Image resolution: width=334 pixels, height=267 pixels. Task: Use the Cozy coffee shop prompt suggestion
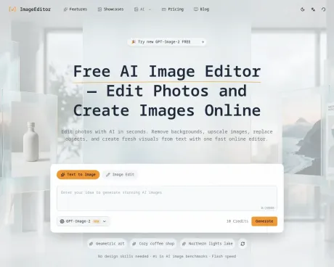click(x=153, y=244)
